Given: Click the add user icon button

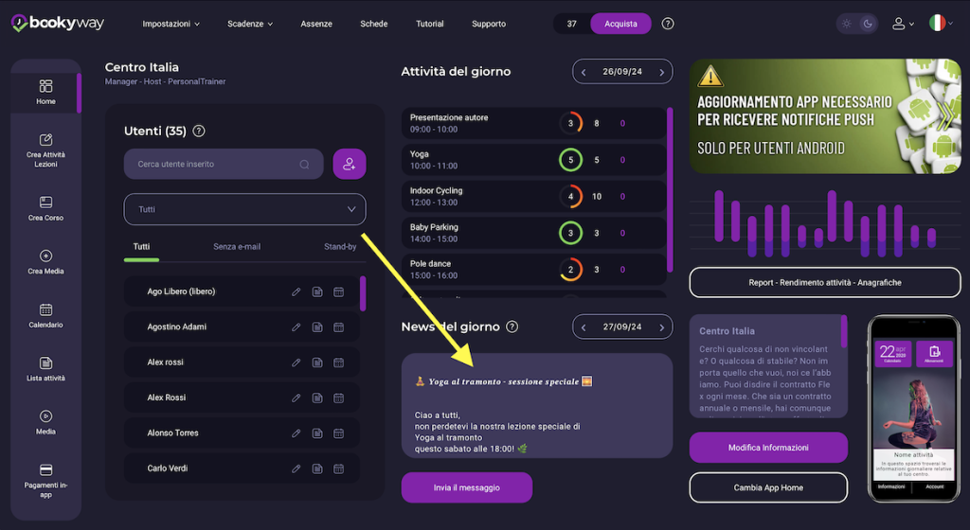Looking at the screenshot, I should 350,164.
